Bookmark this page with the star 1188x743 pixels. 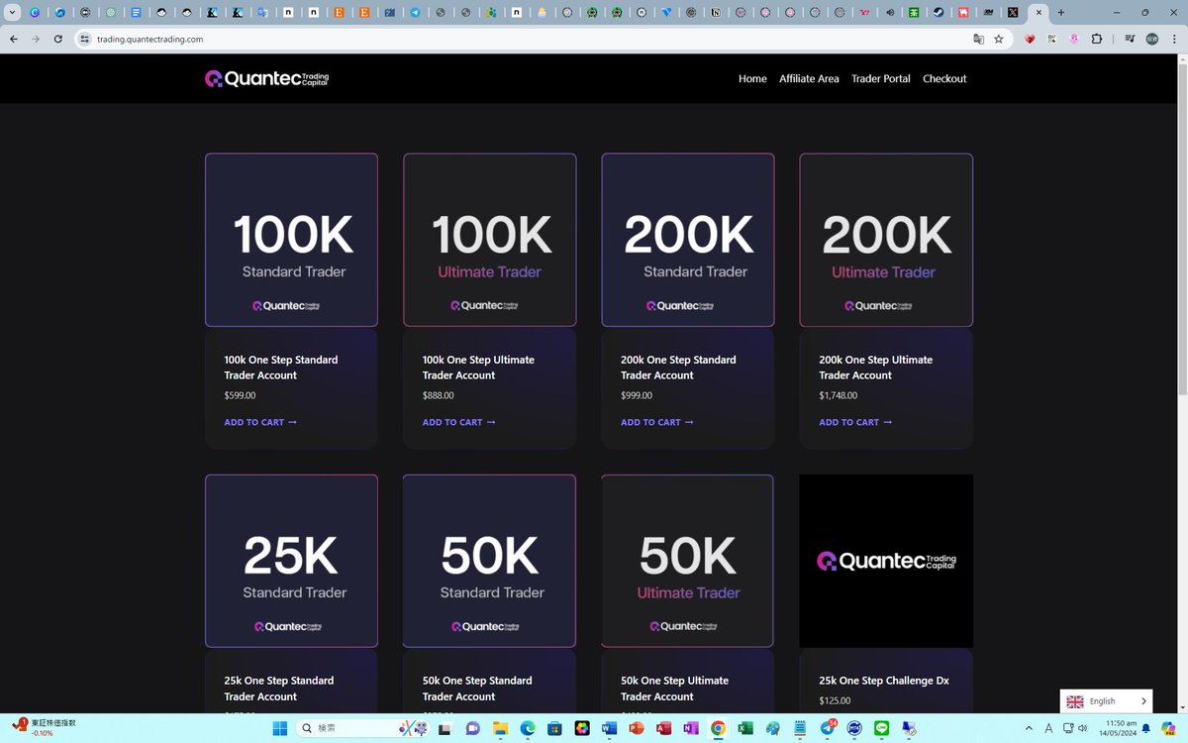click(999, 39)
